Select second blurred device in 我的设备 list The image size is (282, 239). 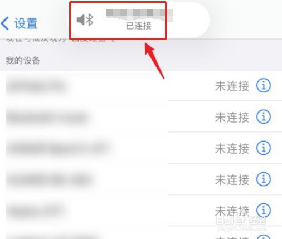pos(48,118)
